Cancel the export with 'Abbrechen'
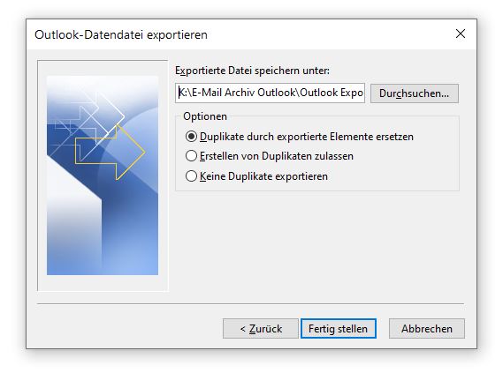The image size is (503, 373). click(427, 329)
